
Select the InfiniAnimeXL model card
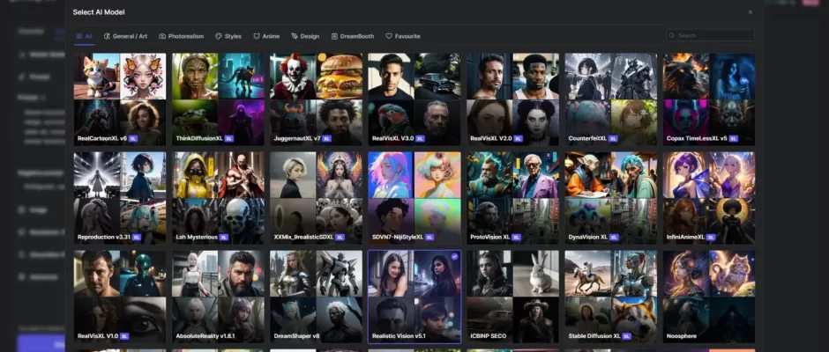709,198
